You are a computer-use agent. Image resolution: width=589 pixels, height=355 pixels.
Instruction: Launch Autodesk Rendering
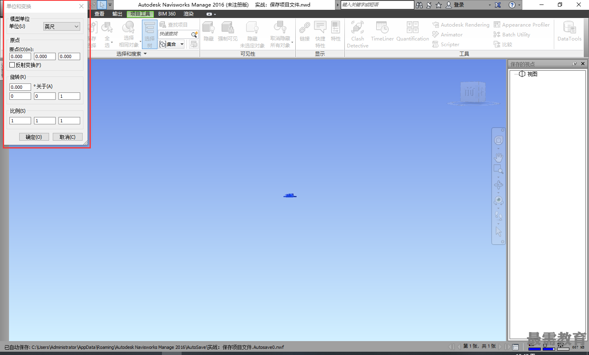tap(461, 25)
